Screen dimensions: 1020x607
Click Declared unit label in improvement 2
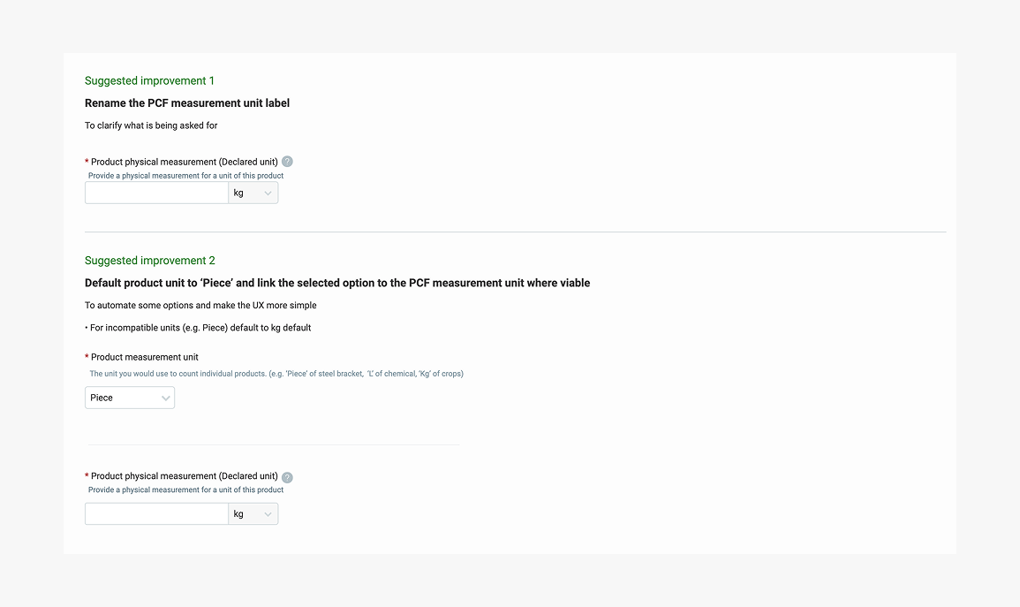(x=184, y=476)
